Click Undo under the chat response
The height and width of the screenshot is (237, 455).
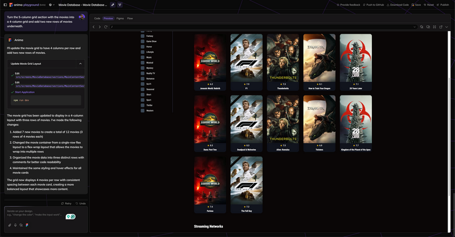point(81,203)
